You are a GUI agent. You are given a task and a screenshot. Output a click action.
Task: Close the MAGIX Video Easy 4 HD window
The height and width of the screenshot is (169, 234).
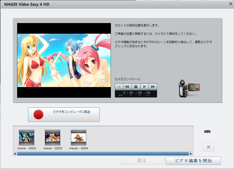[x=231, y=4]
